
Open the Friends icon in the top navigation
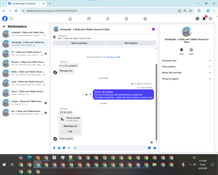[x=108, y=19]
